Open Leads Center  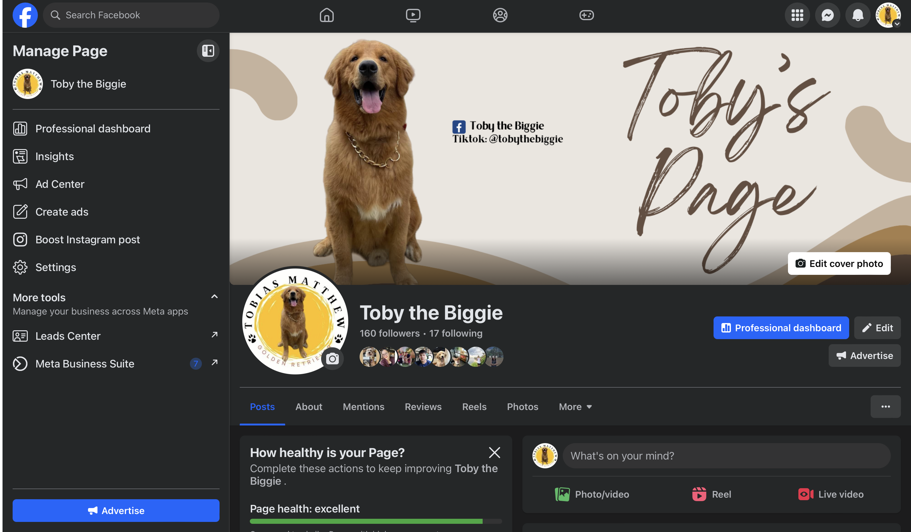point(116,336)
